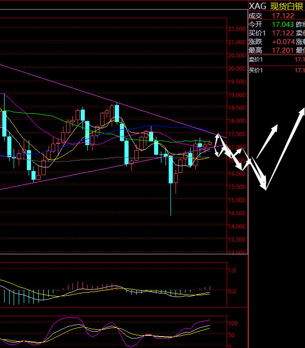Click the 最高 label

tap(255, 50)
